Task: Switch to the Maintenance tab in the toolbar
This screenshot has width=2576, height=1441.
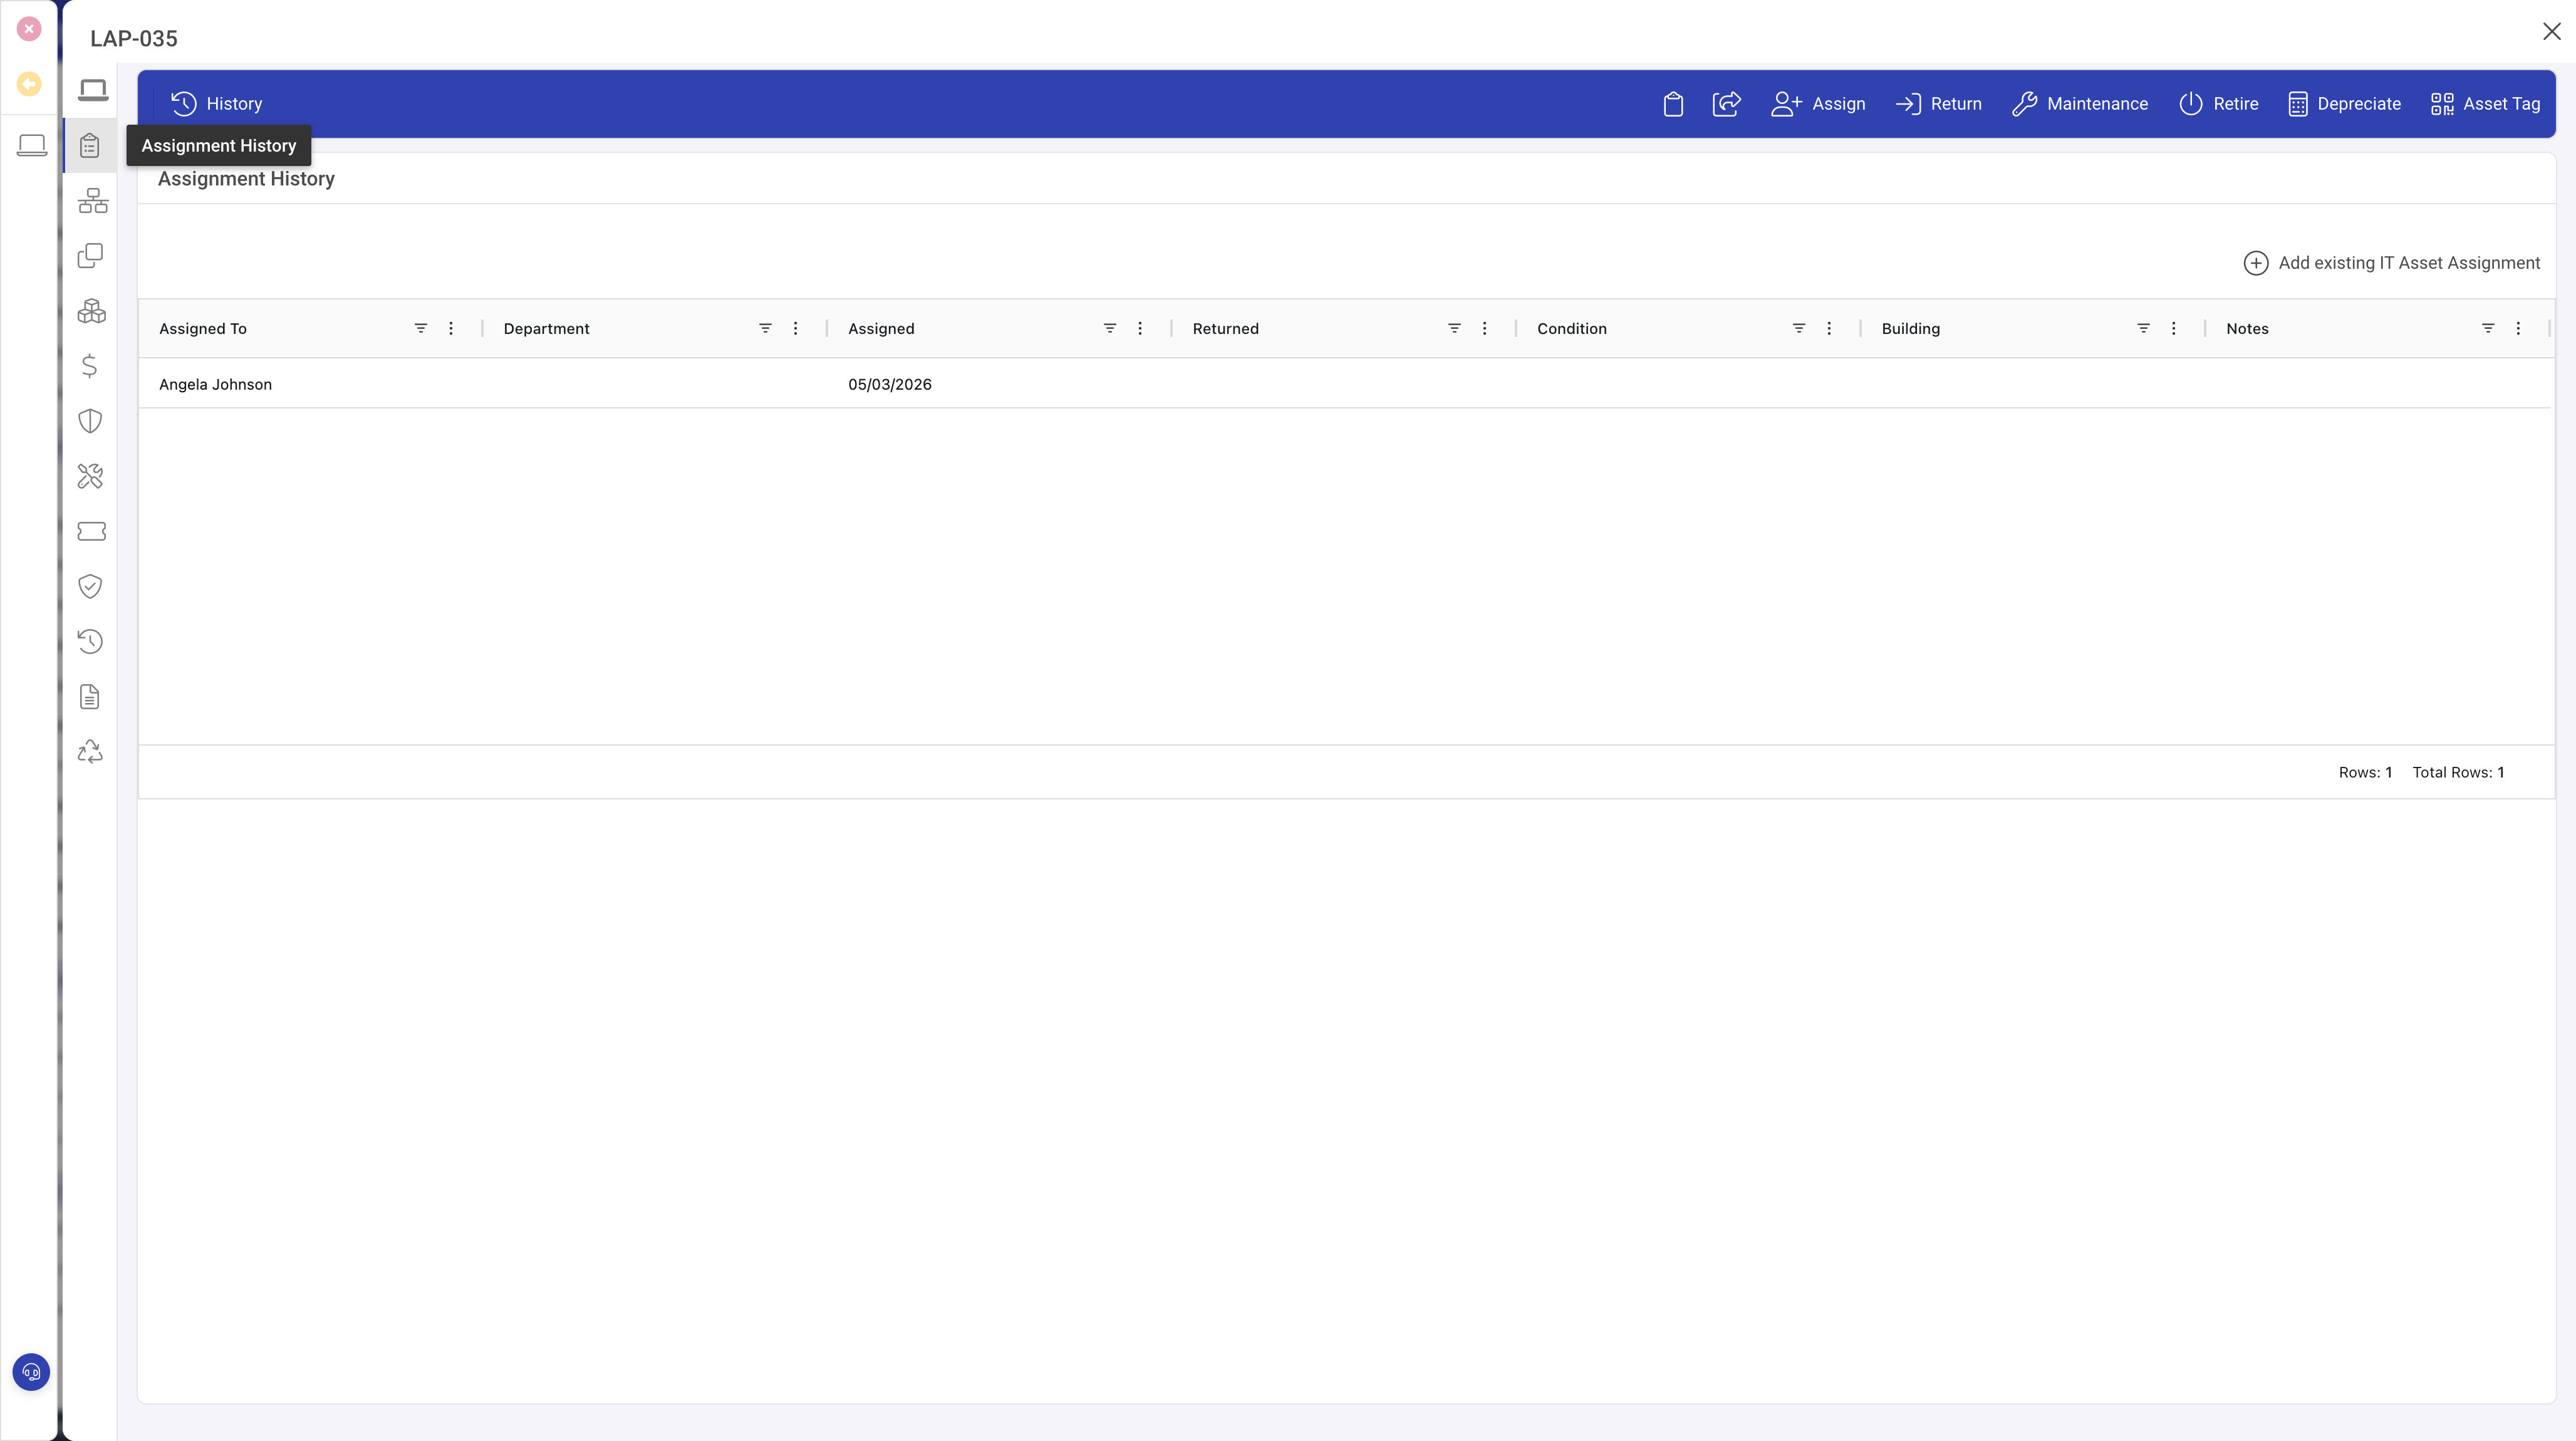Action: (x=2080, y=104)
